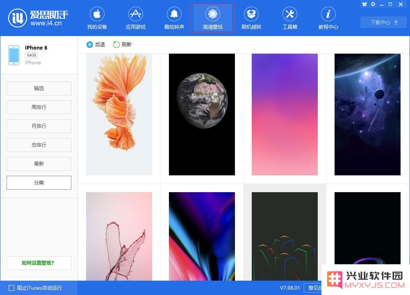This screenshot has height=295, width=410.
Task: Open 我的设备 (My Device) section
Action: tap(97, 18)
